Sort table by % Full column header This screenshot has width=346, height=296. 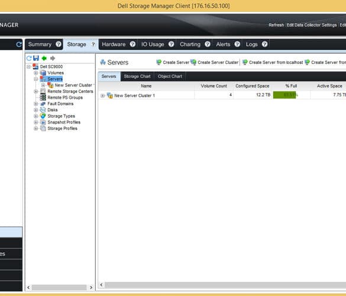[x=291, y=86]
